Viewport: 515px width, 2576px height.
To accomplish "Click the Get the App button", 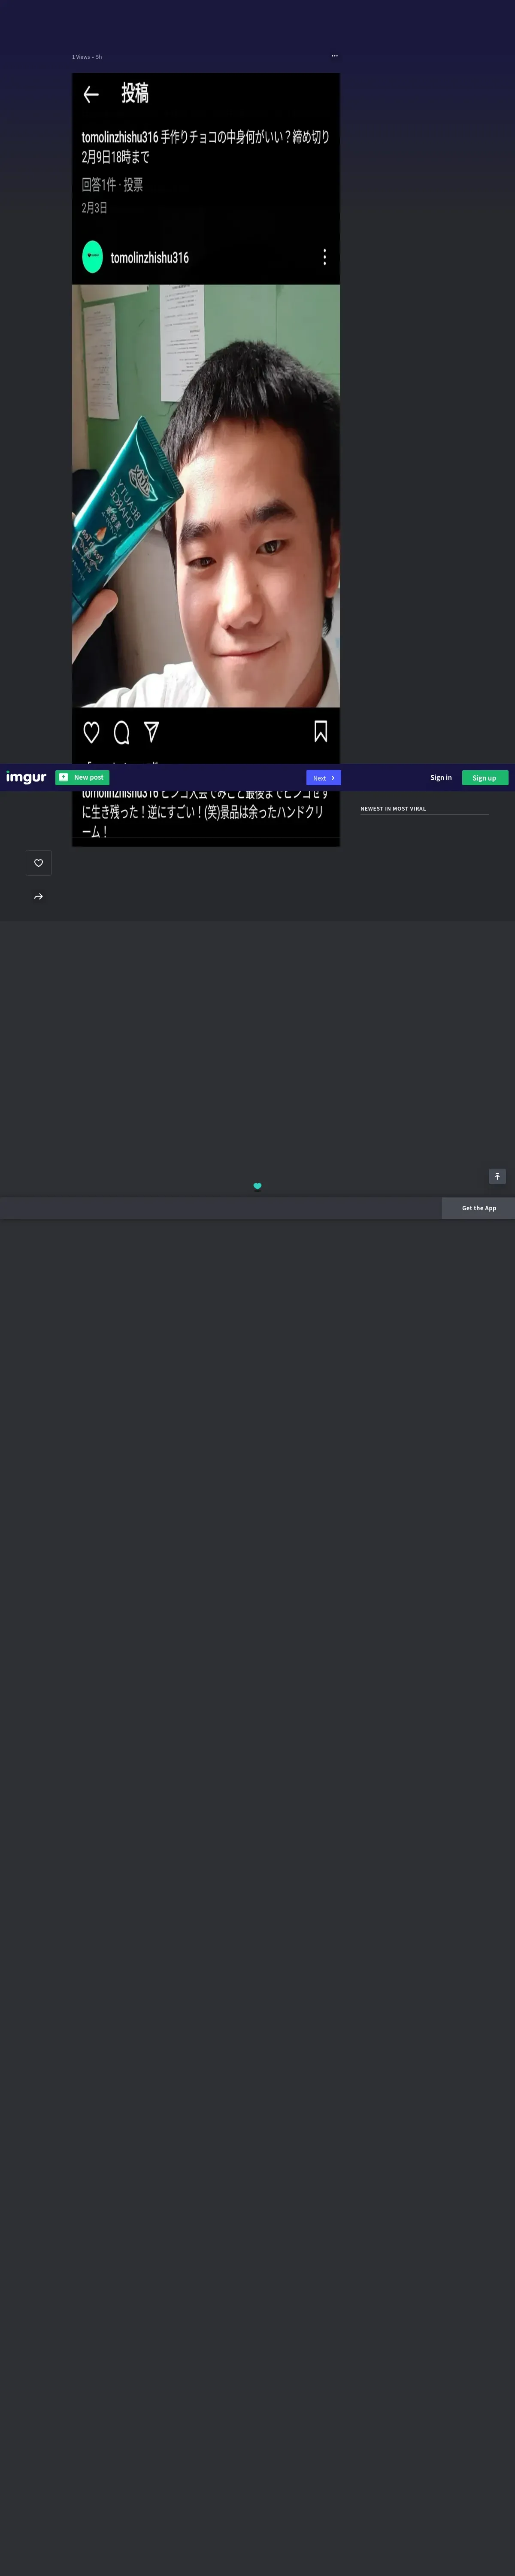I will point(478,1208).
